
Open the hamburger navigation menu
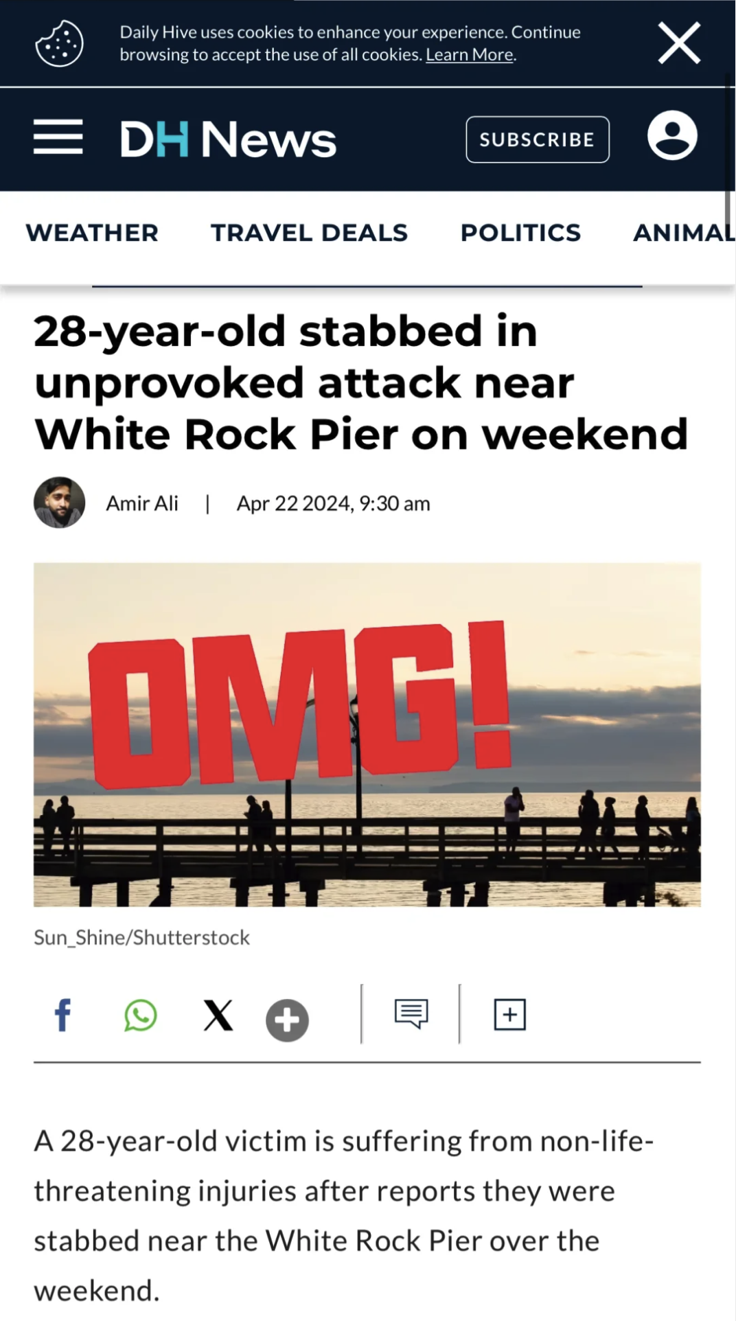click(x=58, y=137)
